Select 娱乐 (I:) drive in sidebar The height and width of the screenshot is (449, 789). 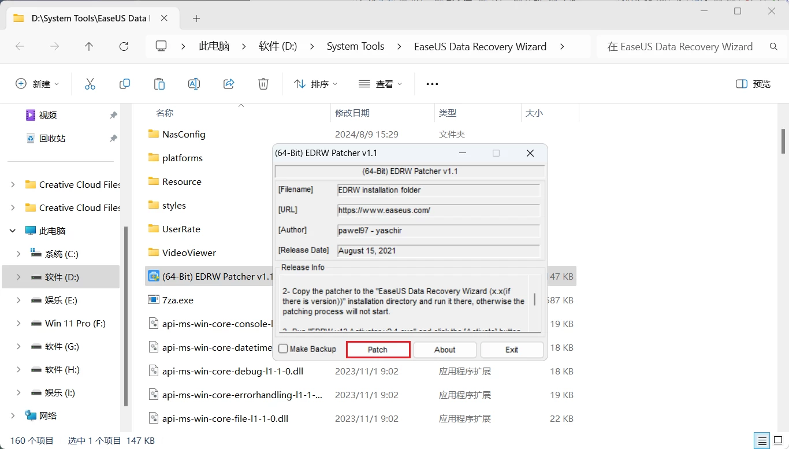click(x=60, y=393)
